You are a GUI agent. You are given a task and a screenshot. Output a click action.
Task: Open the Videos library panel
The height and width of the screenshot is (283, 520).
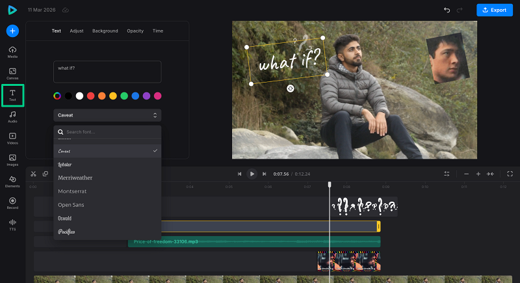point(12,139)
